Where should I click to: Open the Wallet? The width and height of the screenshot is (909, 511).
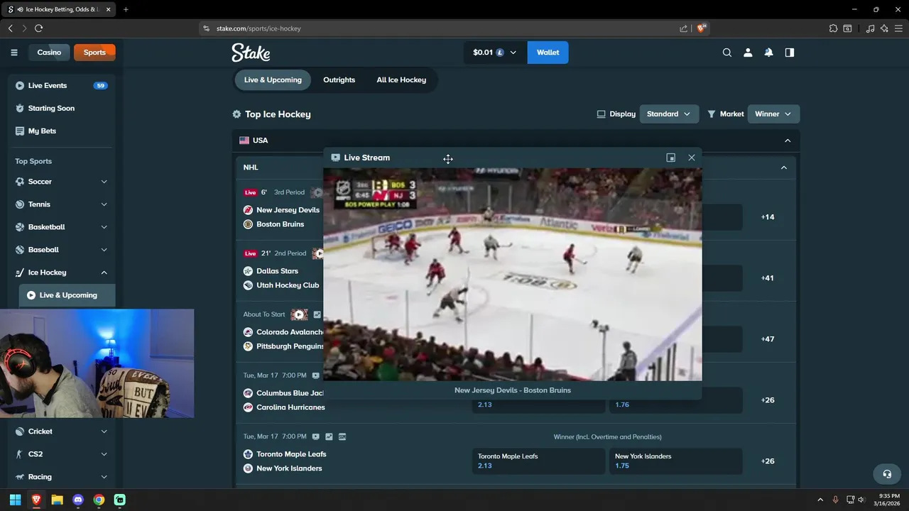point(548,53)
